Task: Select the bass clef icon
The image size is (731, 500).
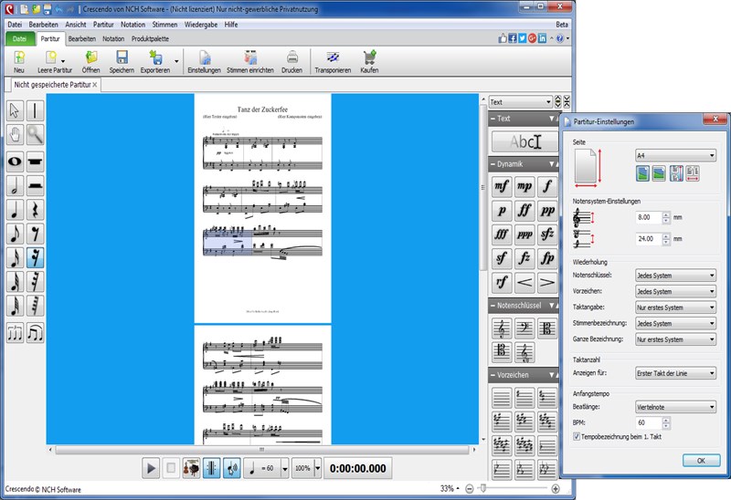Action: tap(524, 328)
